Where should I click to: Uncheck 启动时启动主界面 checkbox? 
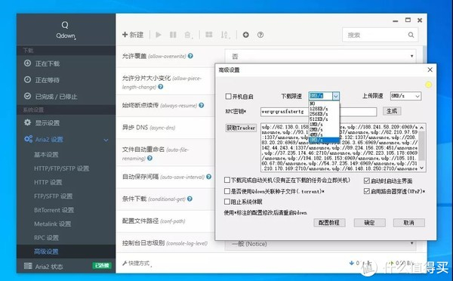click(x=367, y=181)
